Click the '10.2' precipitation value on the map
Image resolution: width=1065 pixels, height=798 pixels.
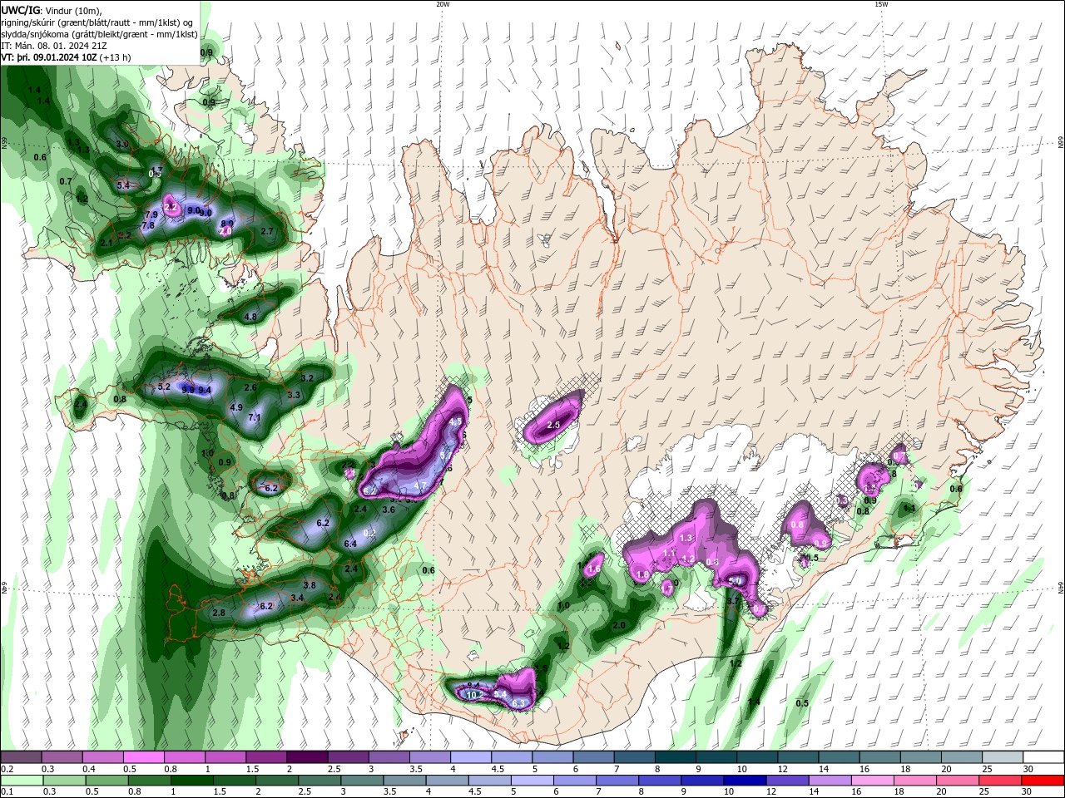click(475, 695)
